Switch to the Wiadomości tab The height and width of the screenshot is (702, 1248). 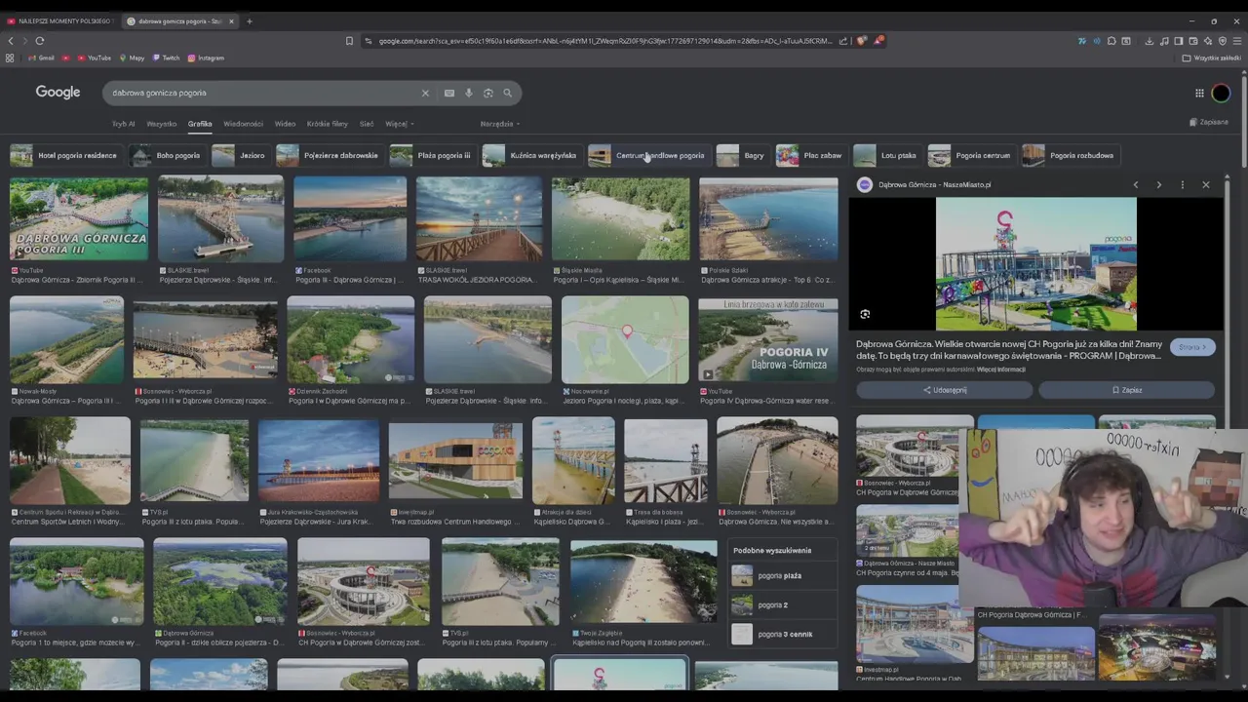tap(243, 124)
